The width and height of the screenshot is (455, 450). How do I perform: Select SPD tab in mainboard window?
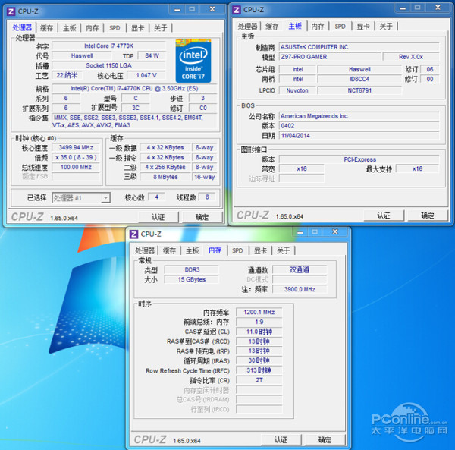click(x=340, y=27)
